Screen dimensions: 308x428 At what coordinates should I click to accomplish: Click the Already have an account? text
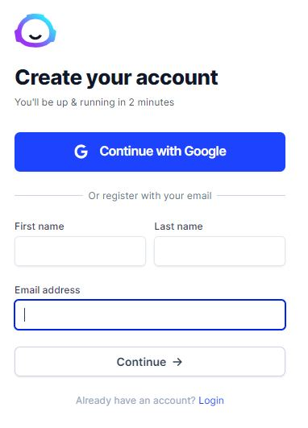coord(135,401)
